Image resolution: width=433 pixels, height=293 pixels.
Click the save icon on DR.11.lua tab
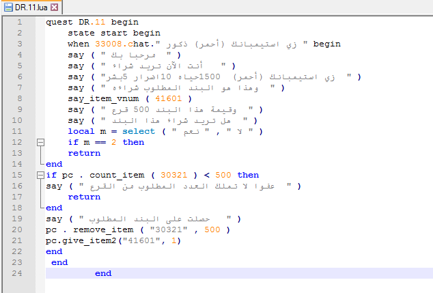coord(8,8)
